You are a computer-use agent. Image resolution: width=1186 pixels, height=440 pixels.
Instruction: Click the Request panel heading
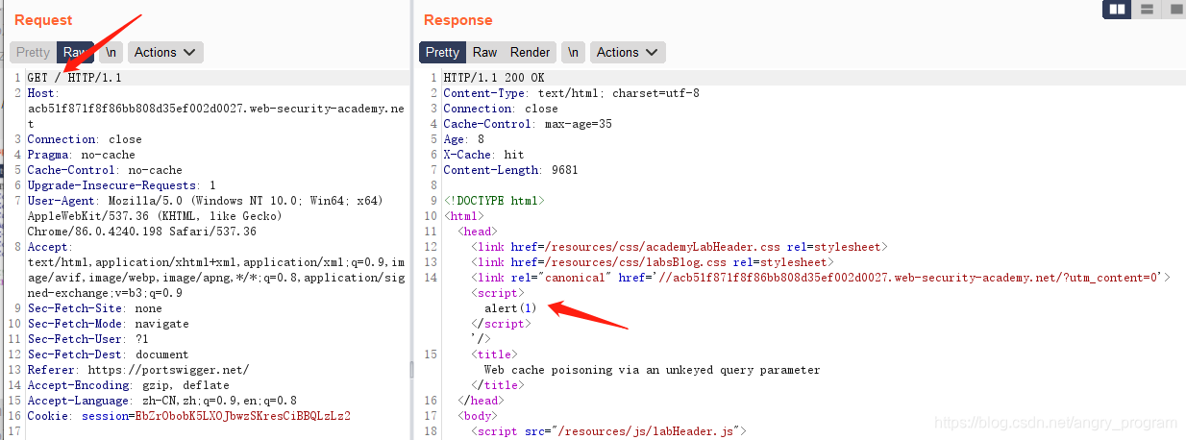pyautogui.click(x=43, y=20)
